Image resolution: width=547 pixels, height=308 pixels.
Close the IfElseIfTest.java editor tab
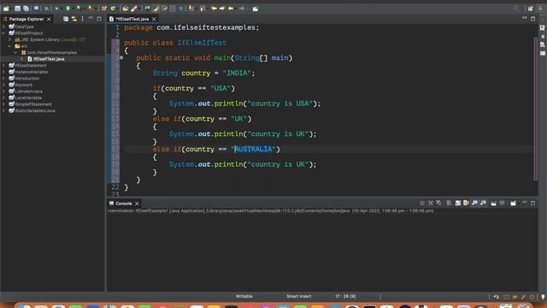coord(154,19)
